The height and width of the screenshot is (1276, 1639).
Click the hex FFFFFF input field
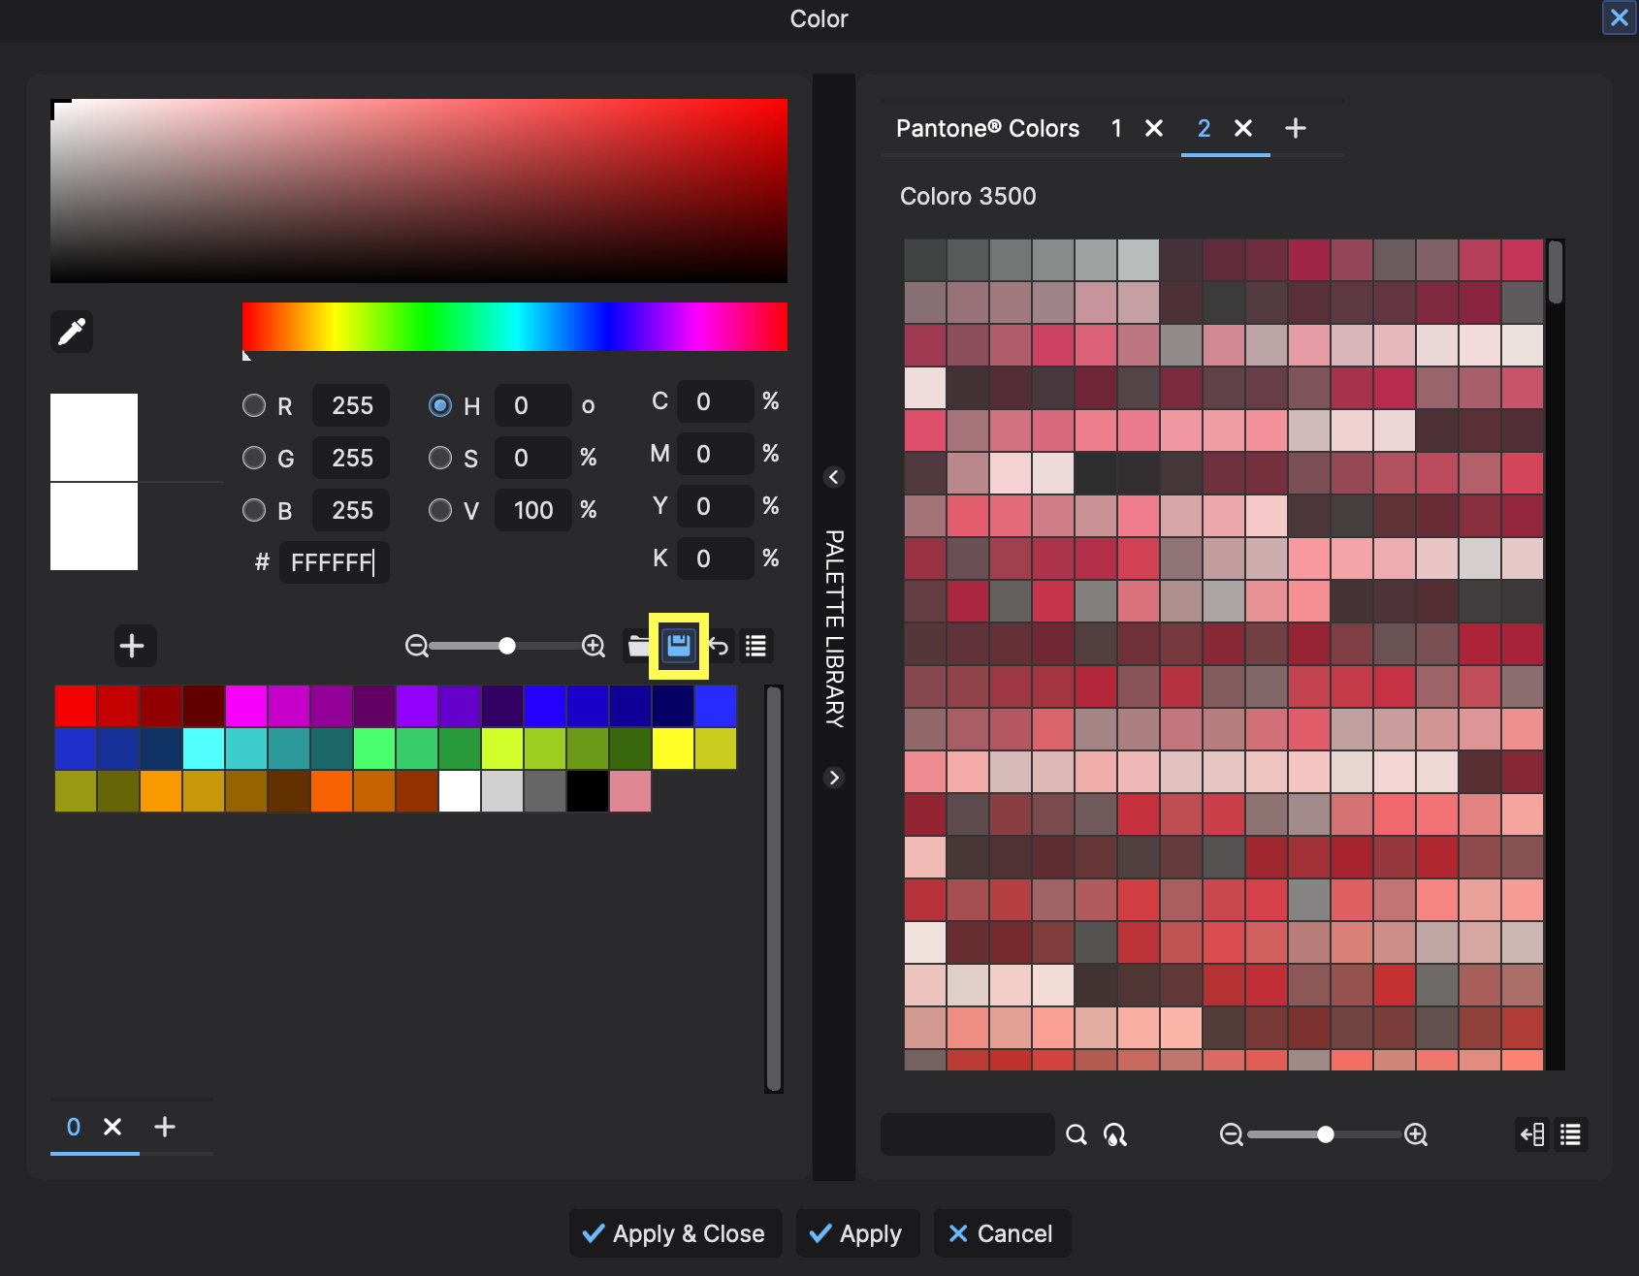point(334,562)
